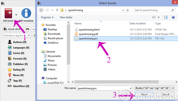Click horizontal scrollbar right arrow
The image size is (178, 101).
coord(176,82)
